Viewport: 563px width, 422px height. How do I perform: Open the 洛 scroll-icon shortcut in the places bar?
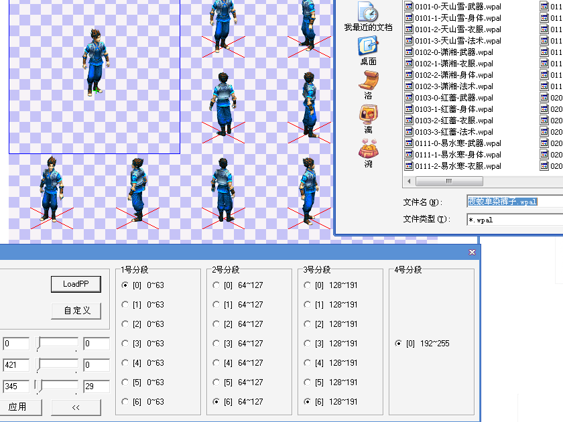(x=368, y=85)
